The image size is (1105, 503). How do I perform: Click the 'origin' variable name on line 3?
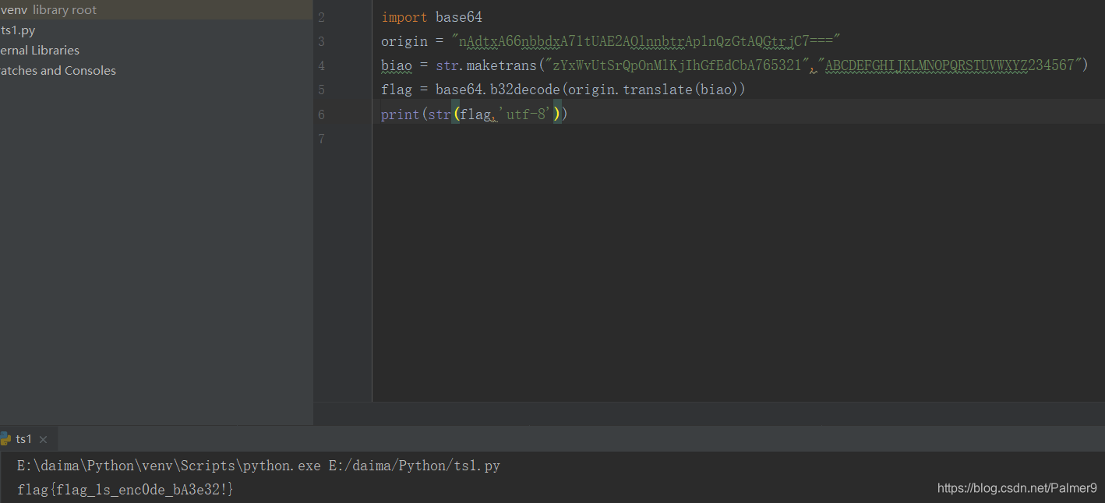tap(404, 41)
